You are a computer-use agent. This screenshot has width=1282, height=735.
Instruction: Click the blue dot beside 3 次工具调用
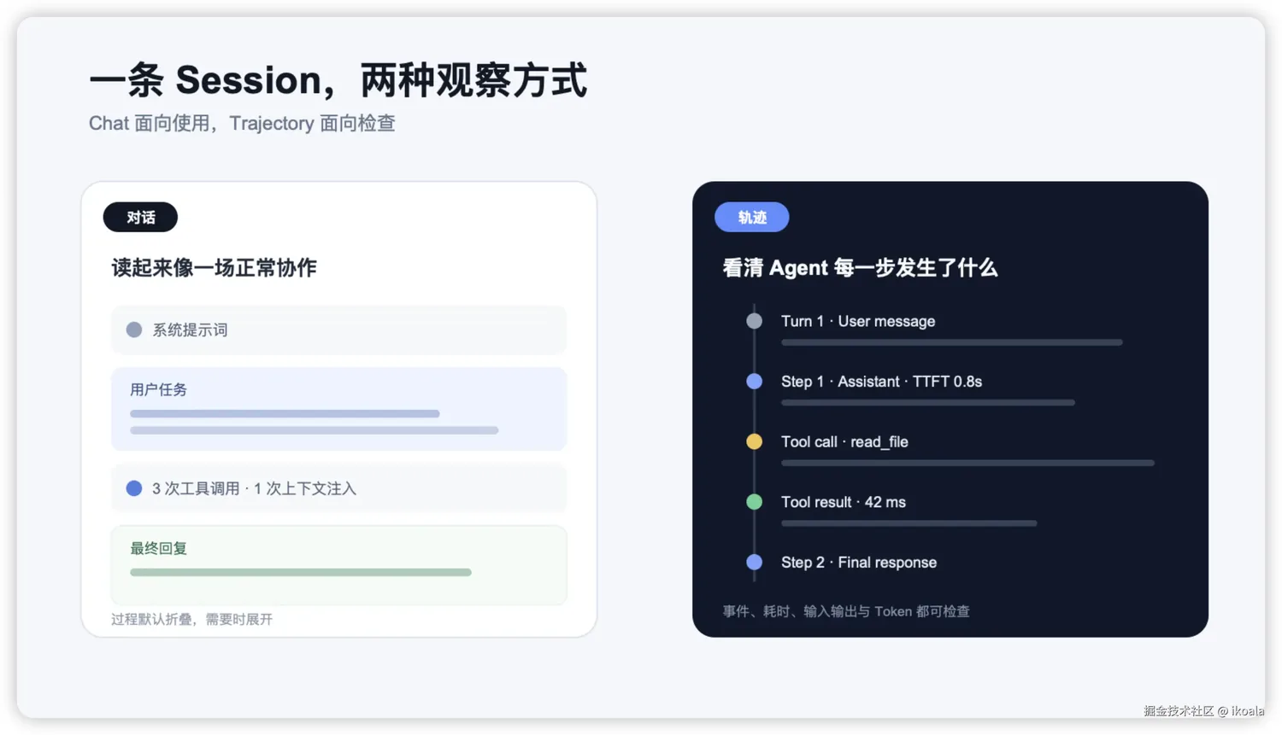[134, 488]
